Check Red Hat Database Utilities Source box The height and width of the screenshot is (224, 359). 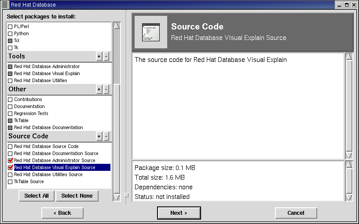(10, 175)
